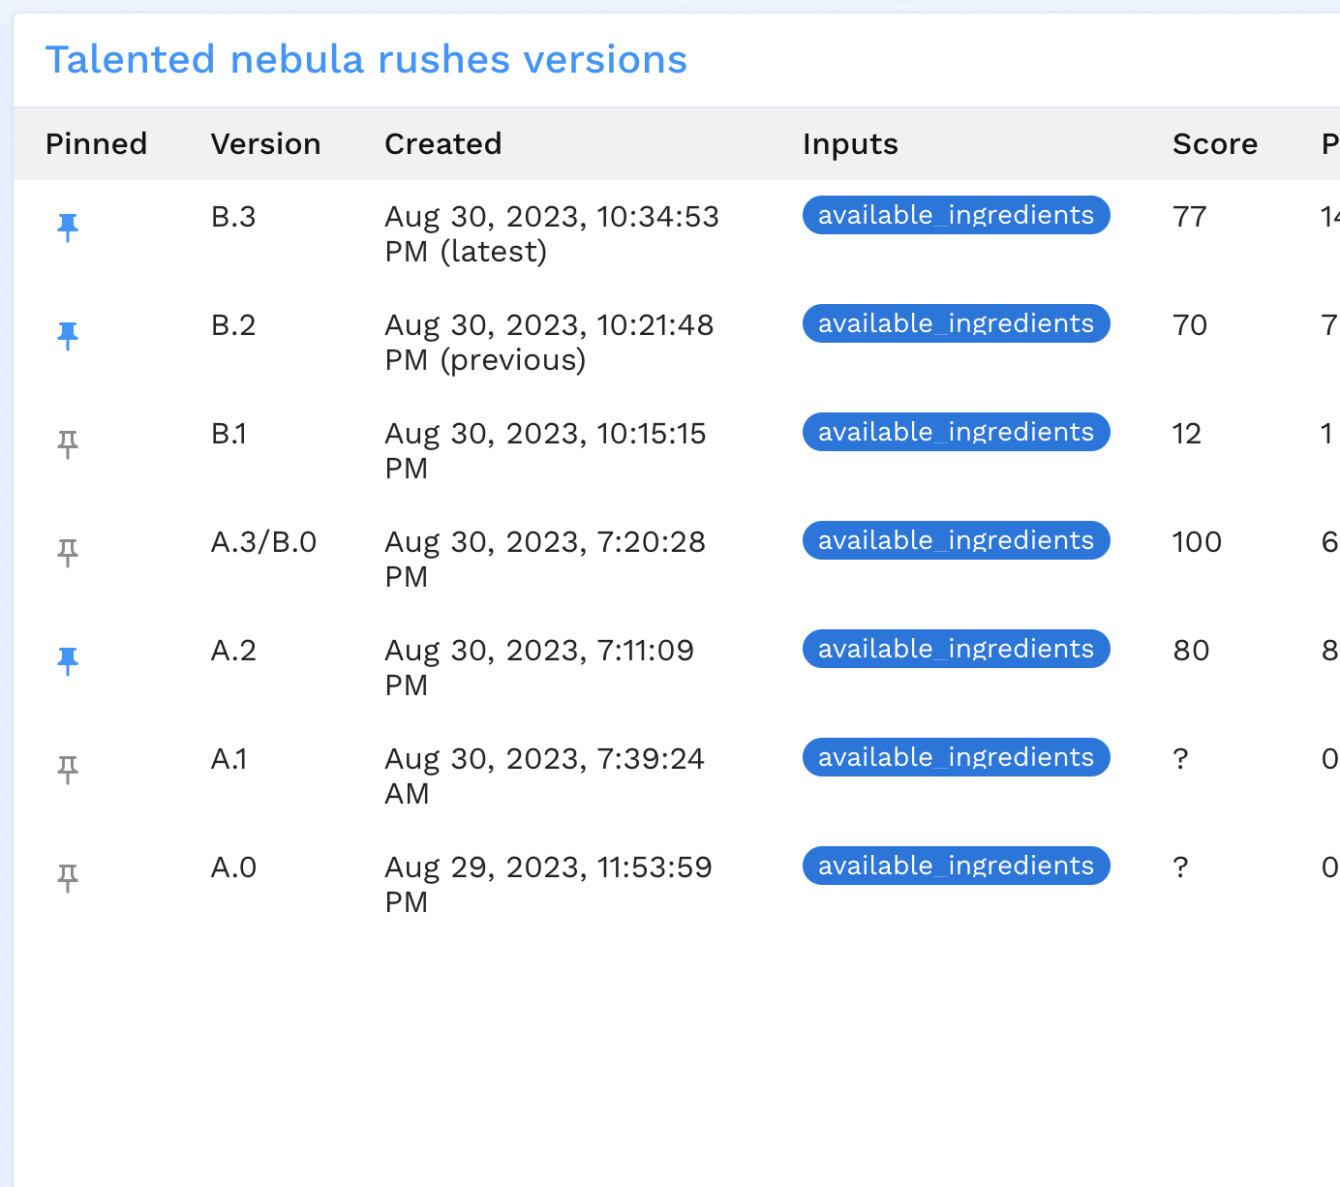
Task: Unpin version B.3
Action: click(x=67, y=228)
